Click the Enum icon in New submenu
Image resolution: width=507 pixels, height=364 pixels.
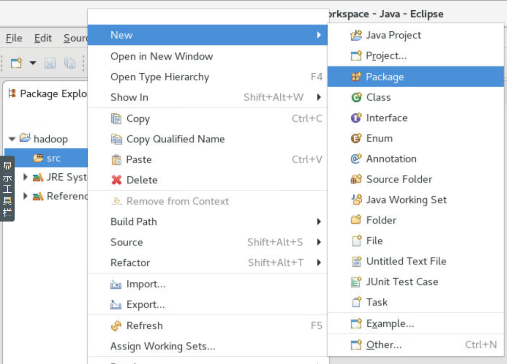coord(356,139)
